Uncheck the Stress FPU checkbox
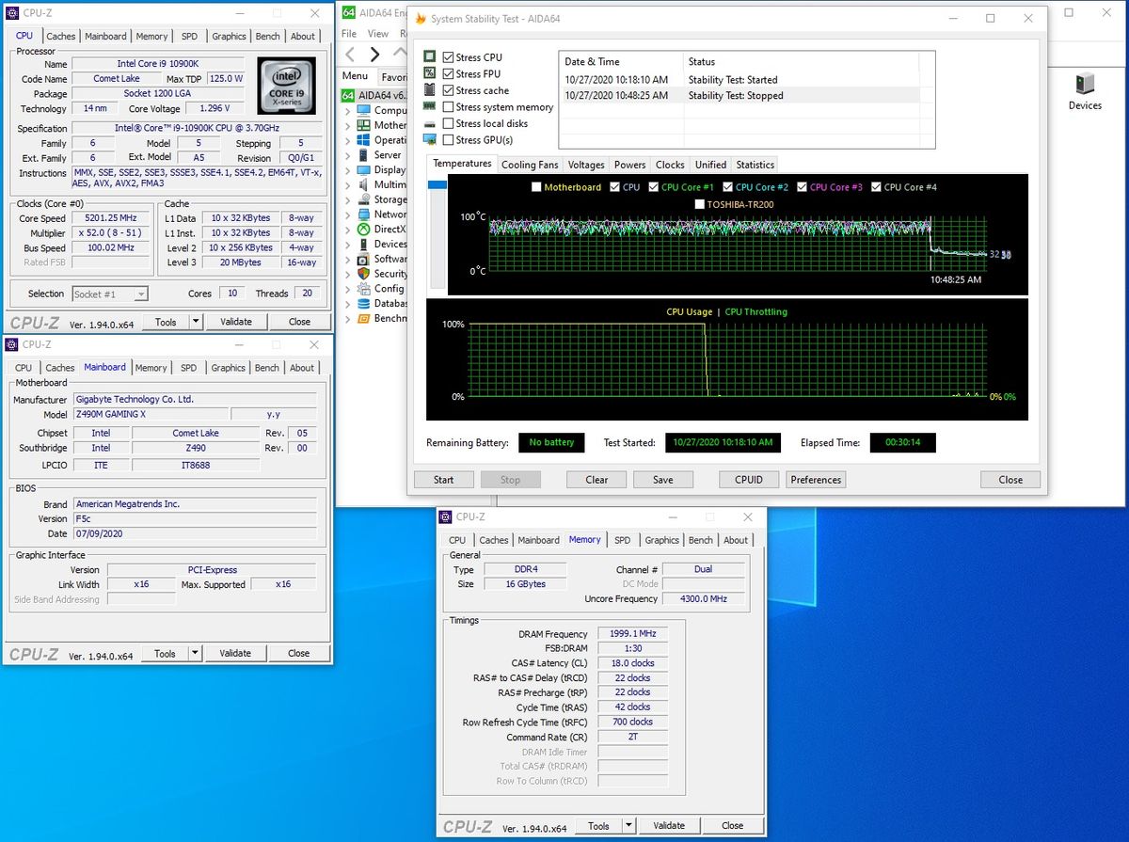This screenshot has height=842, width=1129. 448,73
